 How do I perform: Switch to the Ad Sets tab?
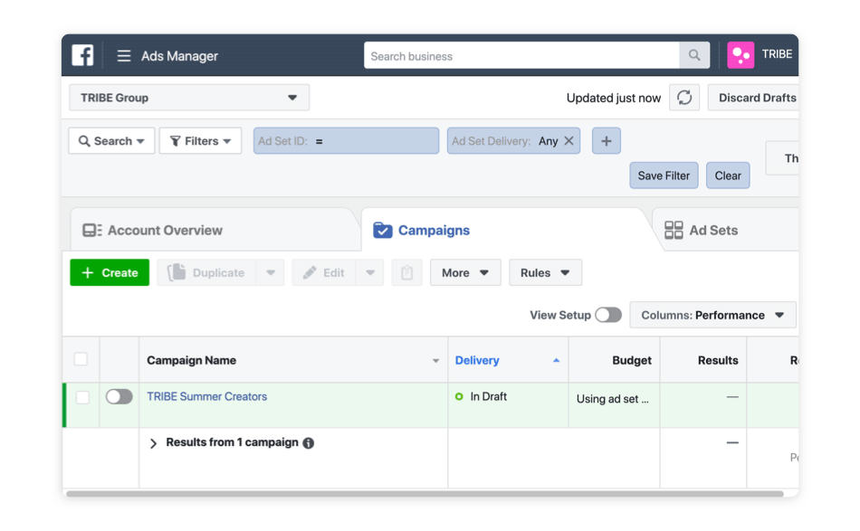tap(712, 231)
